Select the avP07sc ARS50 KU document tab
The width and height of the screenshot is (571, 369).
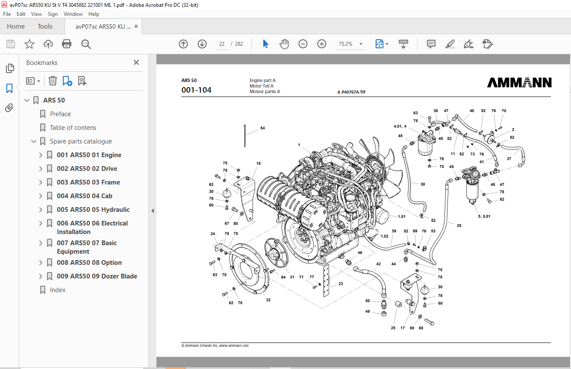[x=103, y=26]
